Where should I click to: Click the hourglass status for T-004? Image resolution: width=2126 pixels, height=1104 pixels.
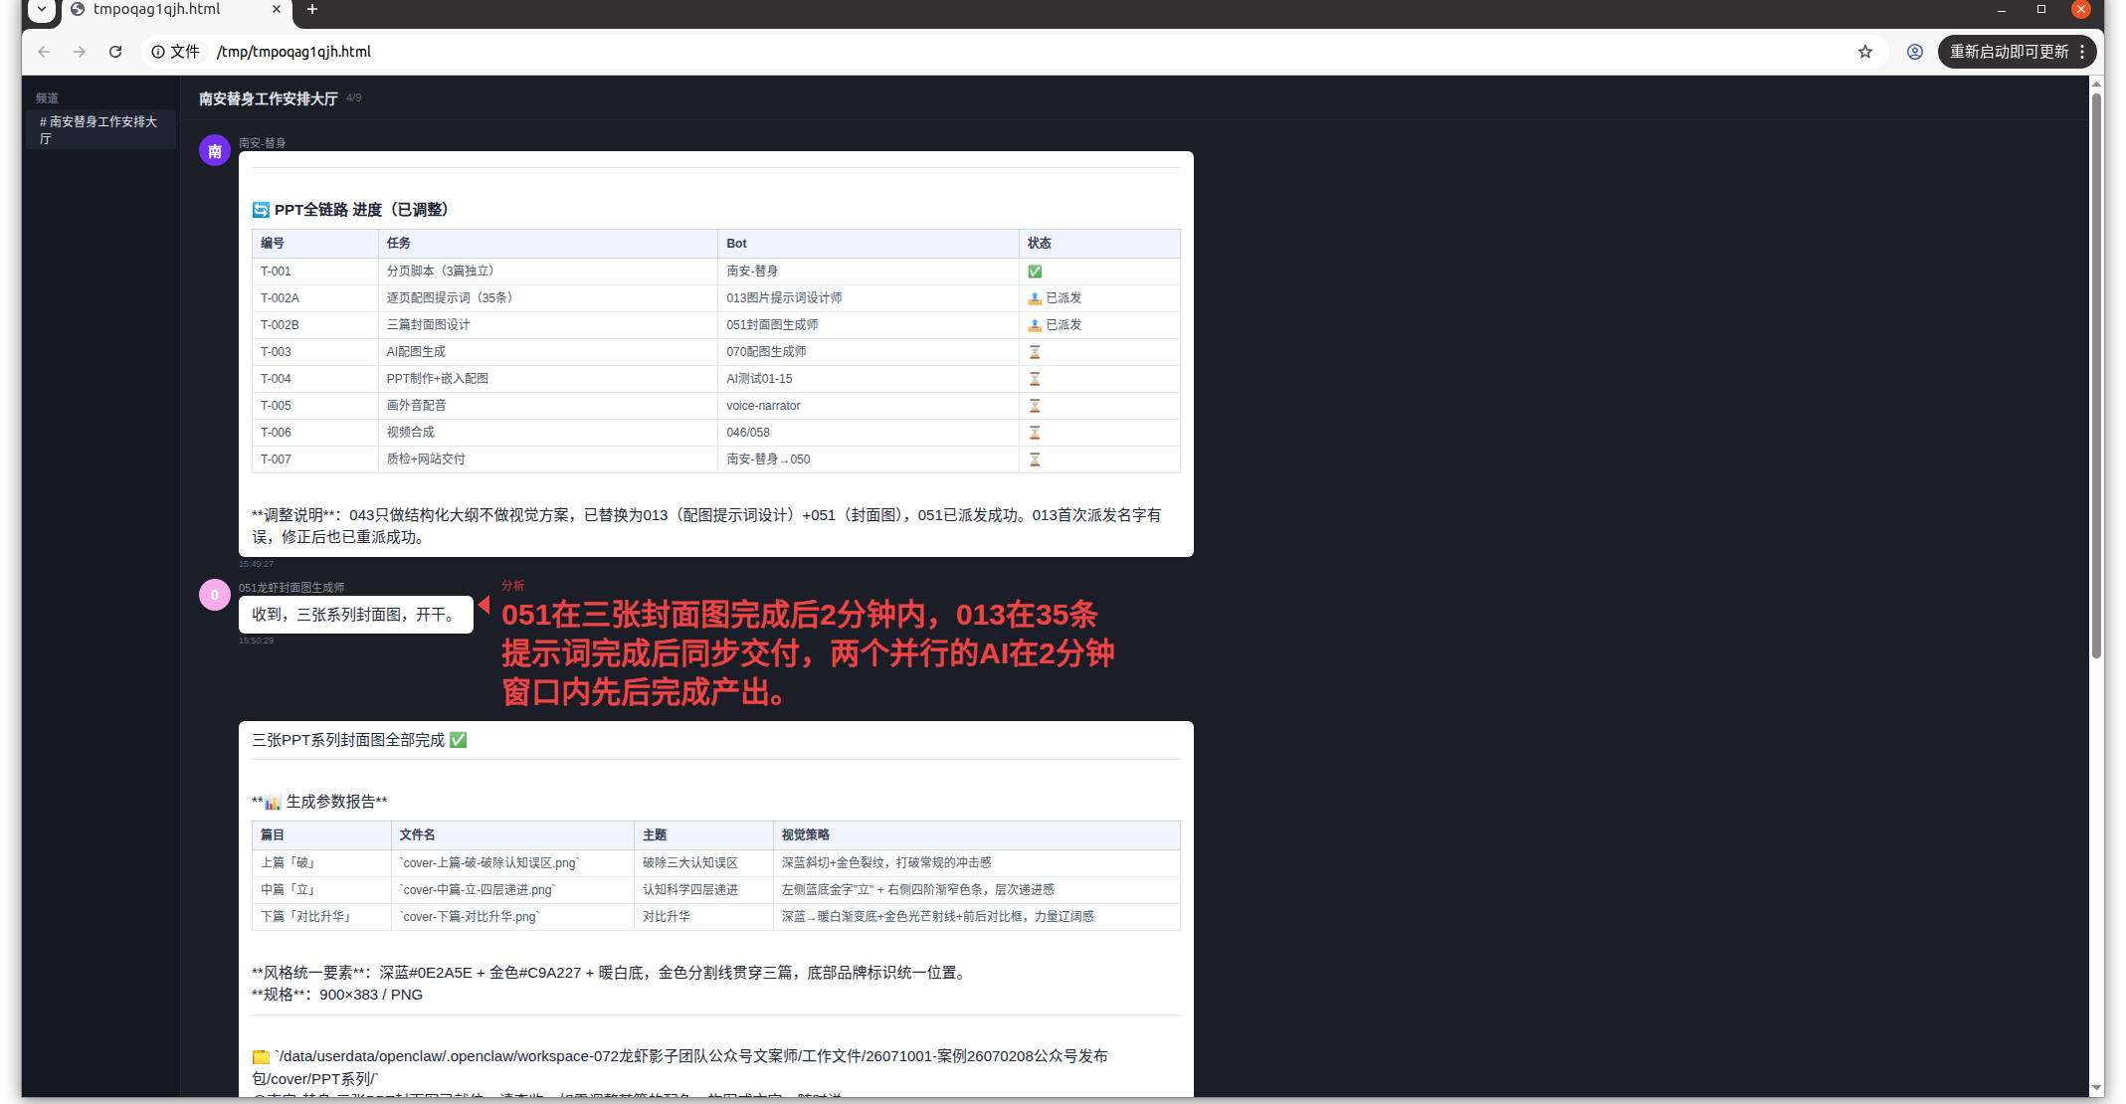[x=1035, y=379]
